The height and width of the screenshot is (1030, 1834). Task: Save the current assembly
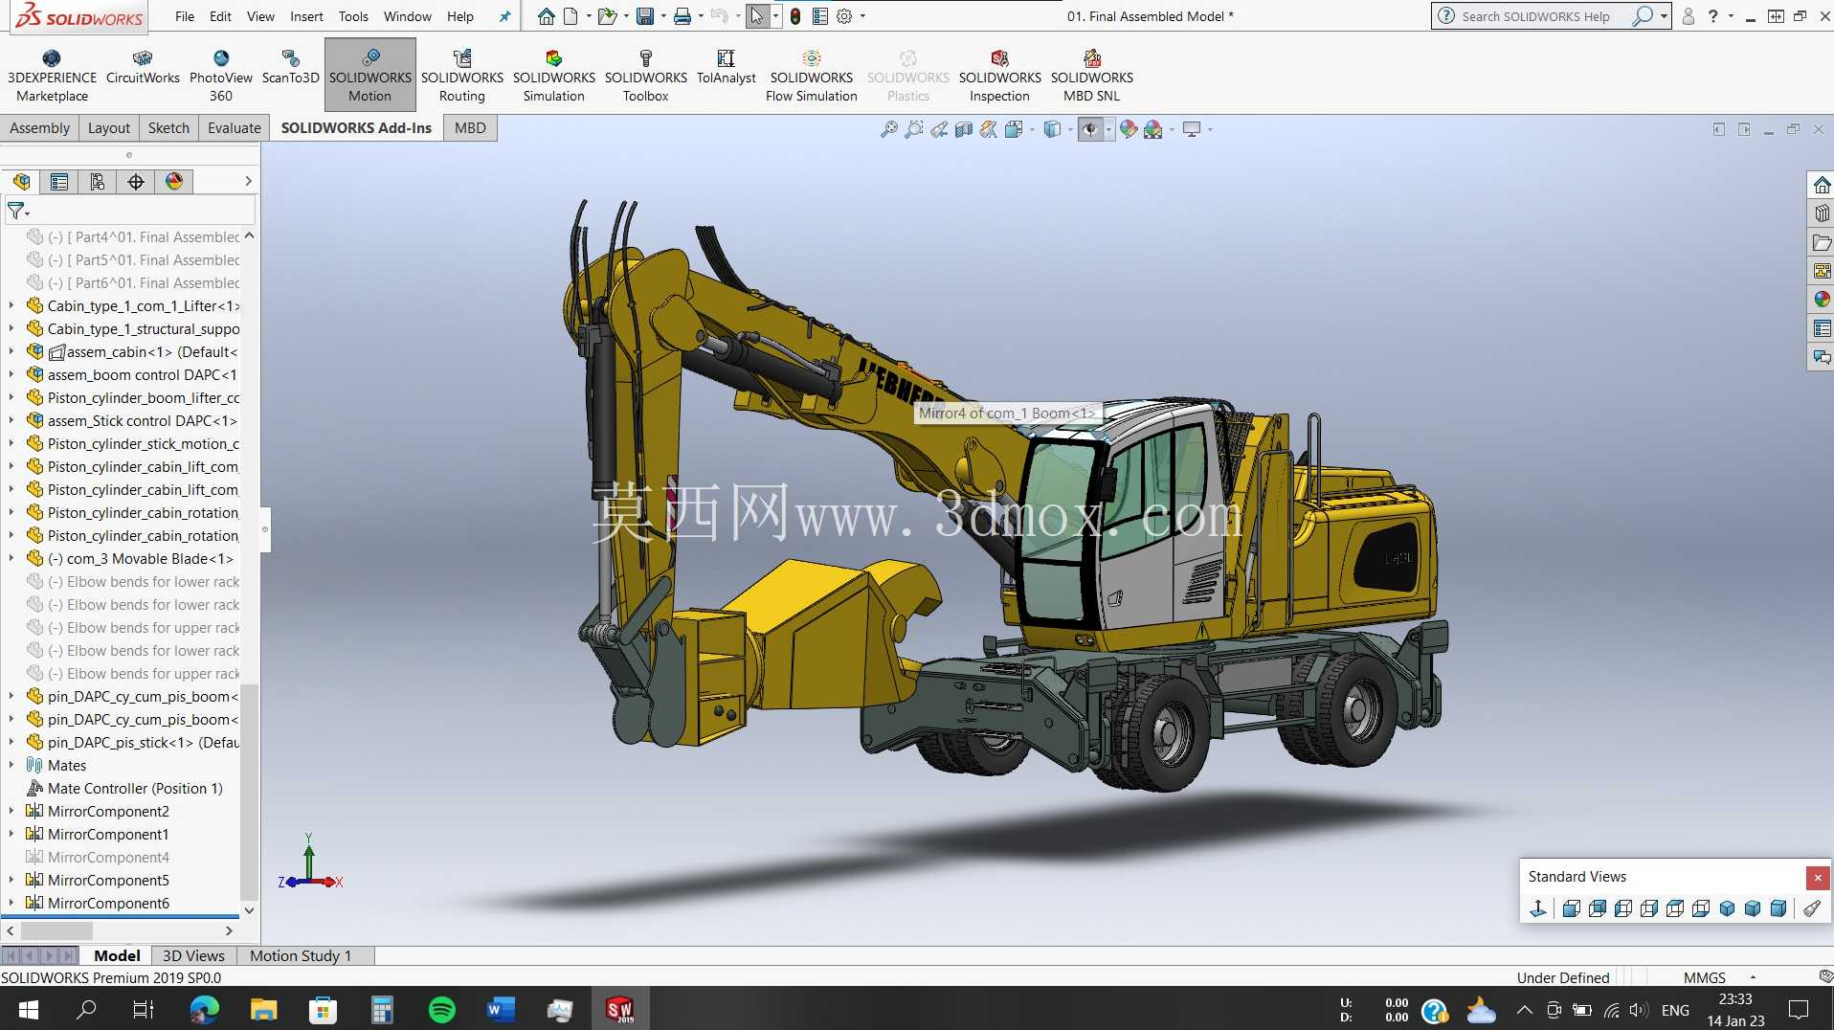point(645,16)
